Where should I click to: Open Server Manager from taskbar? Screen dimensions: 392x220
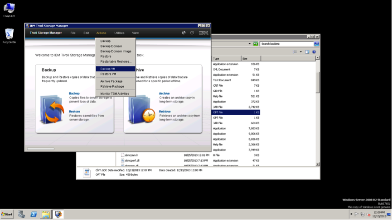21,214
